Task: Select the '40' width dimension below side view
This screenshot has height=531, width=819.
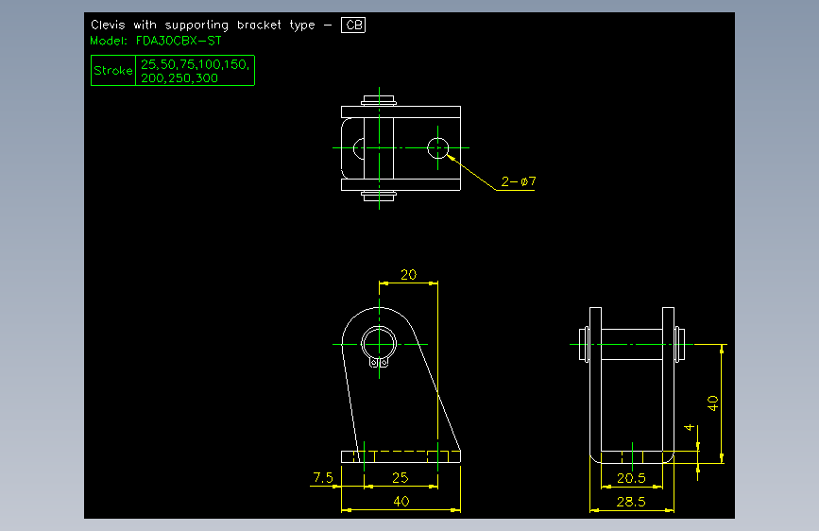Action: 401,501
